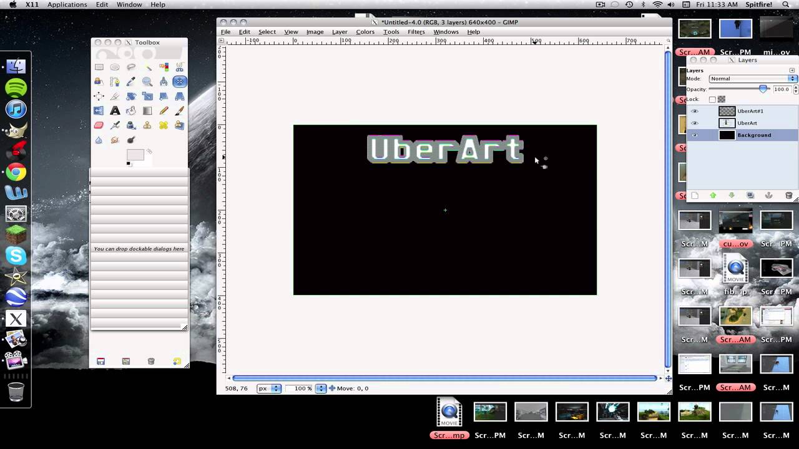The height and width of the screenshot is (449, 799).
Task: Anchor the floating layer button
Action: (x=769, y=195)
